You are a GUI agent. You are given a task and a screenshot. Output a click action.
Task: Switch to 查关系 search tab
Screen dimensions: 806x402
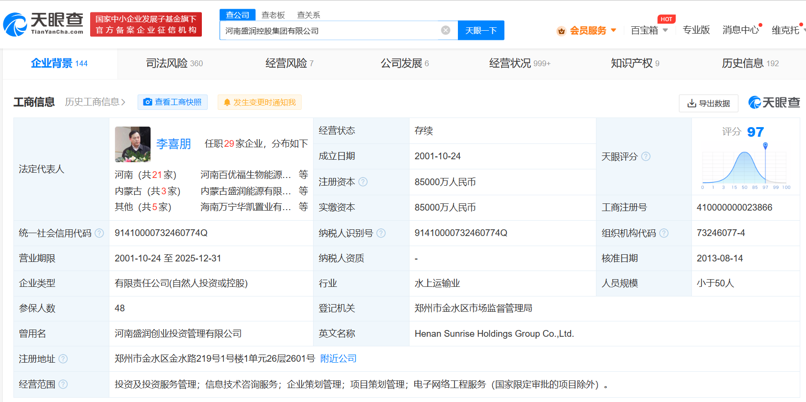tap(309, 15)
